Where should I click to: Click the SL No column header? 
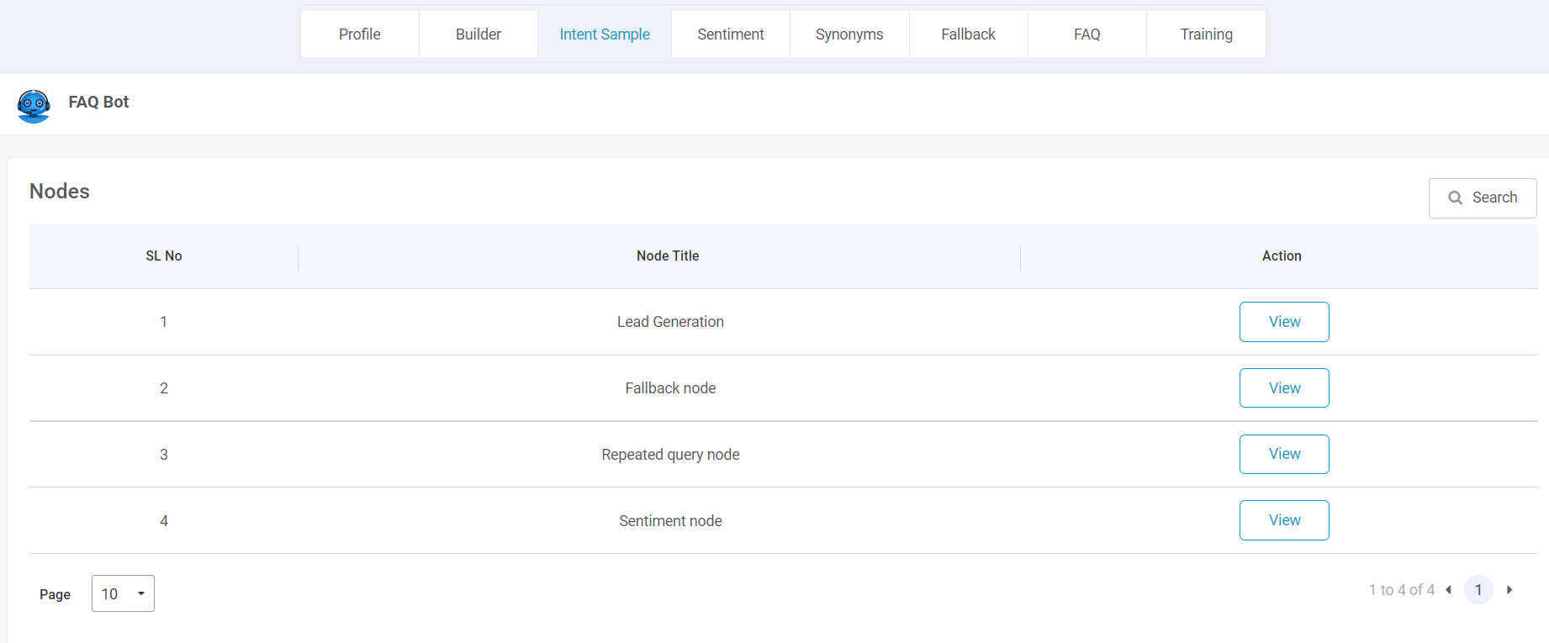pyautogui.click(x=164, y=256)
